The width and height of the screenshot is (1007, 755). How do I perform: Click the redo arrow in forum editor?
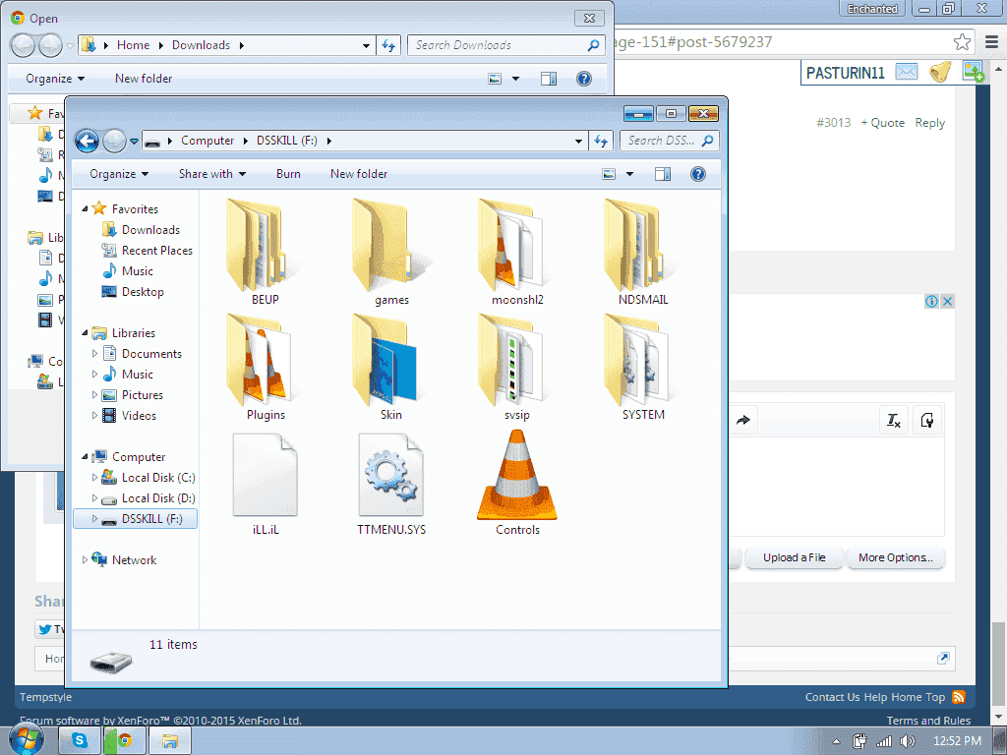[743, 421]
